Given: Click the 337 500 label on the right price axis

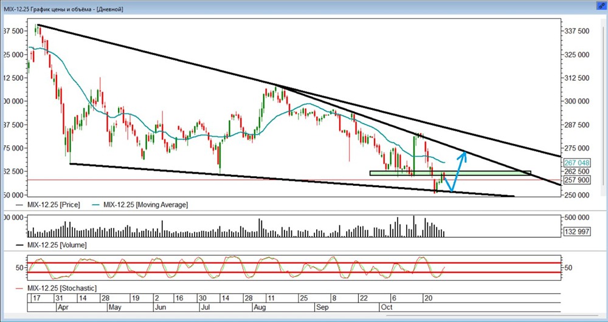Looking at the screenshot, I should tap(578, 31).
